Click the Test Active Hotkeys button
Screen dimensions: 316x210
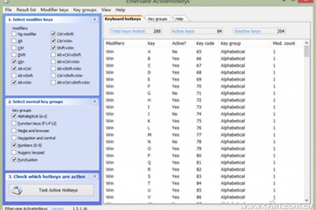[x=52, y=190]
